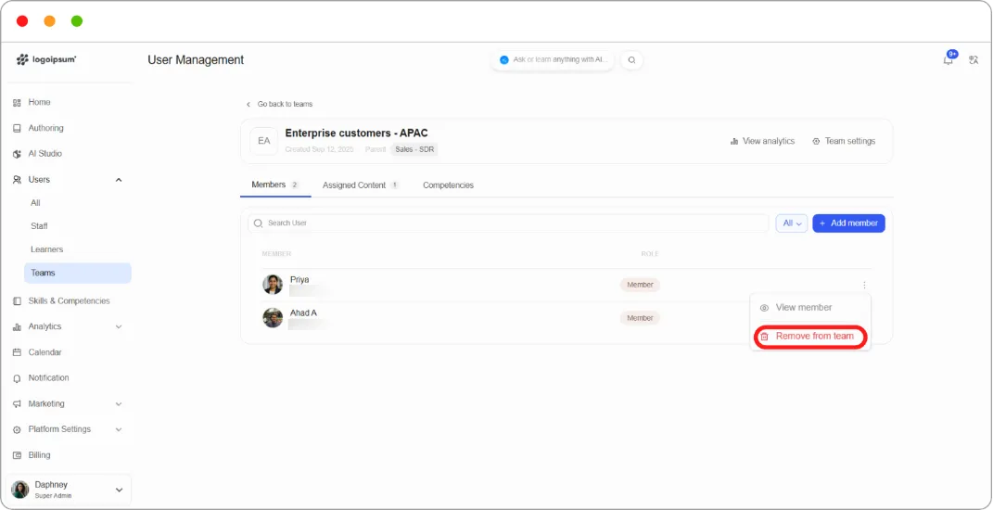
Task: Collapse the Users section chevron
Action: pos(119,180)
